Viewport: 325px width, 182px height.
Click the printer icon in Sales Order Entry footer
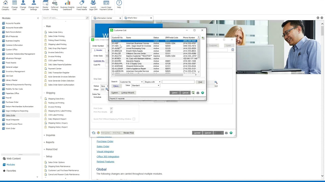(x=226, y=133)
